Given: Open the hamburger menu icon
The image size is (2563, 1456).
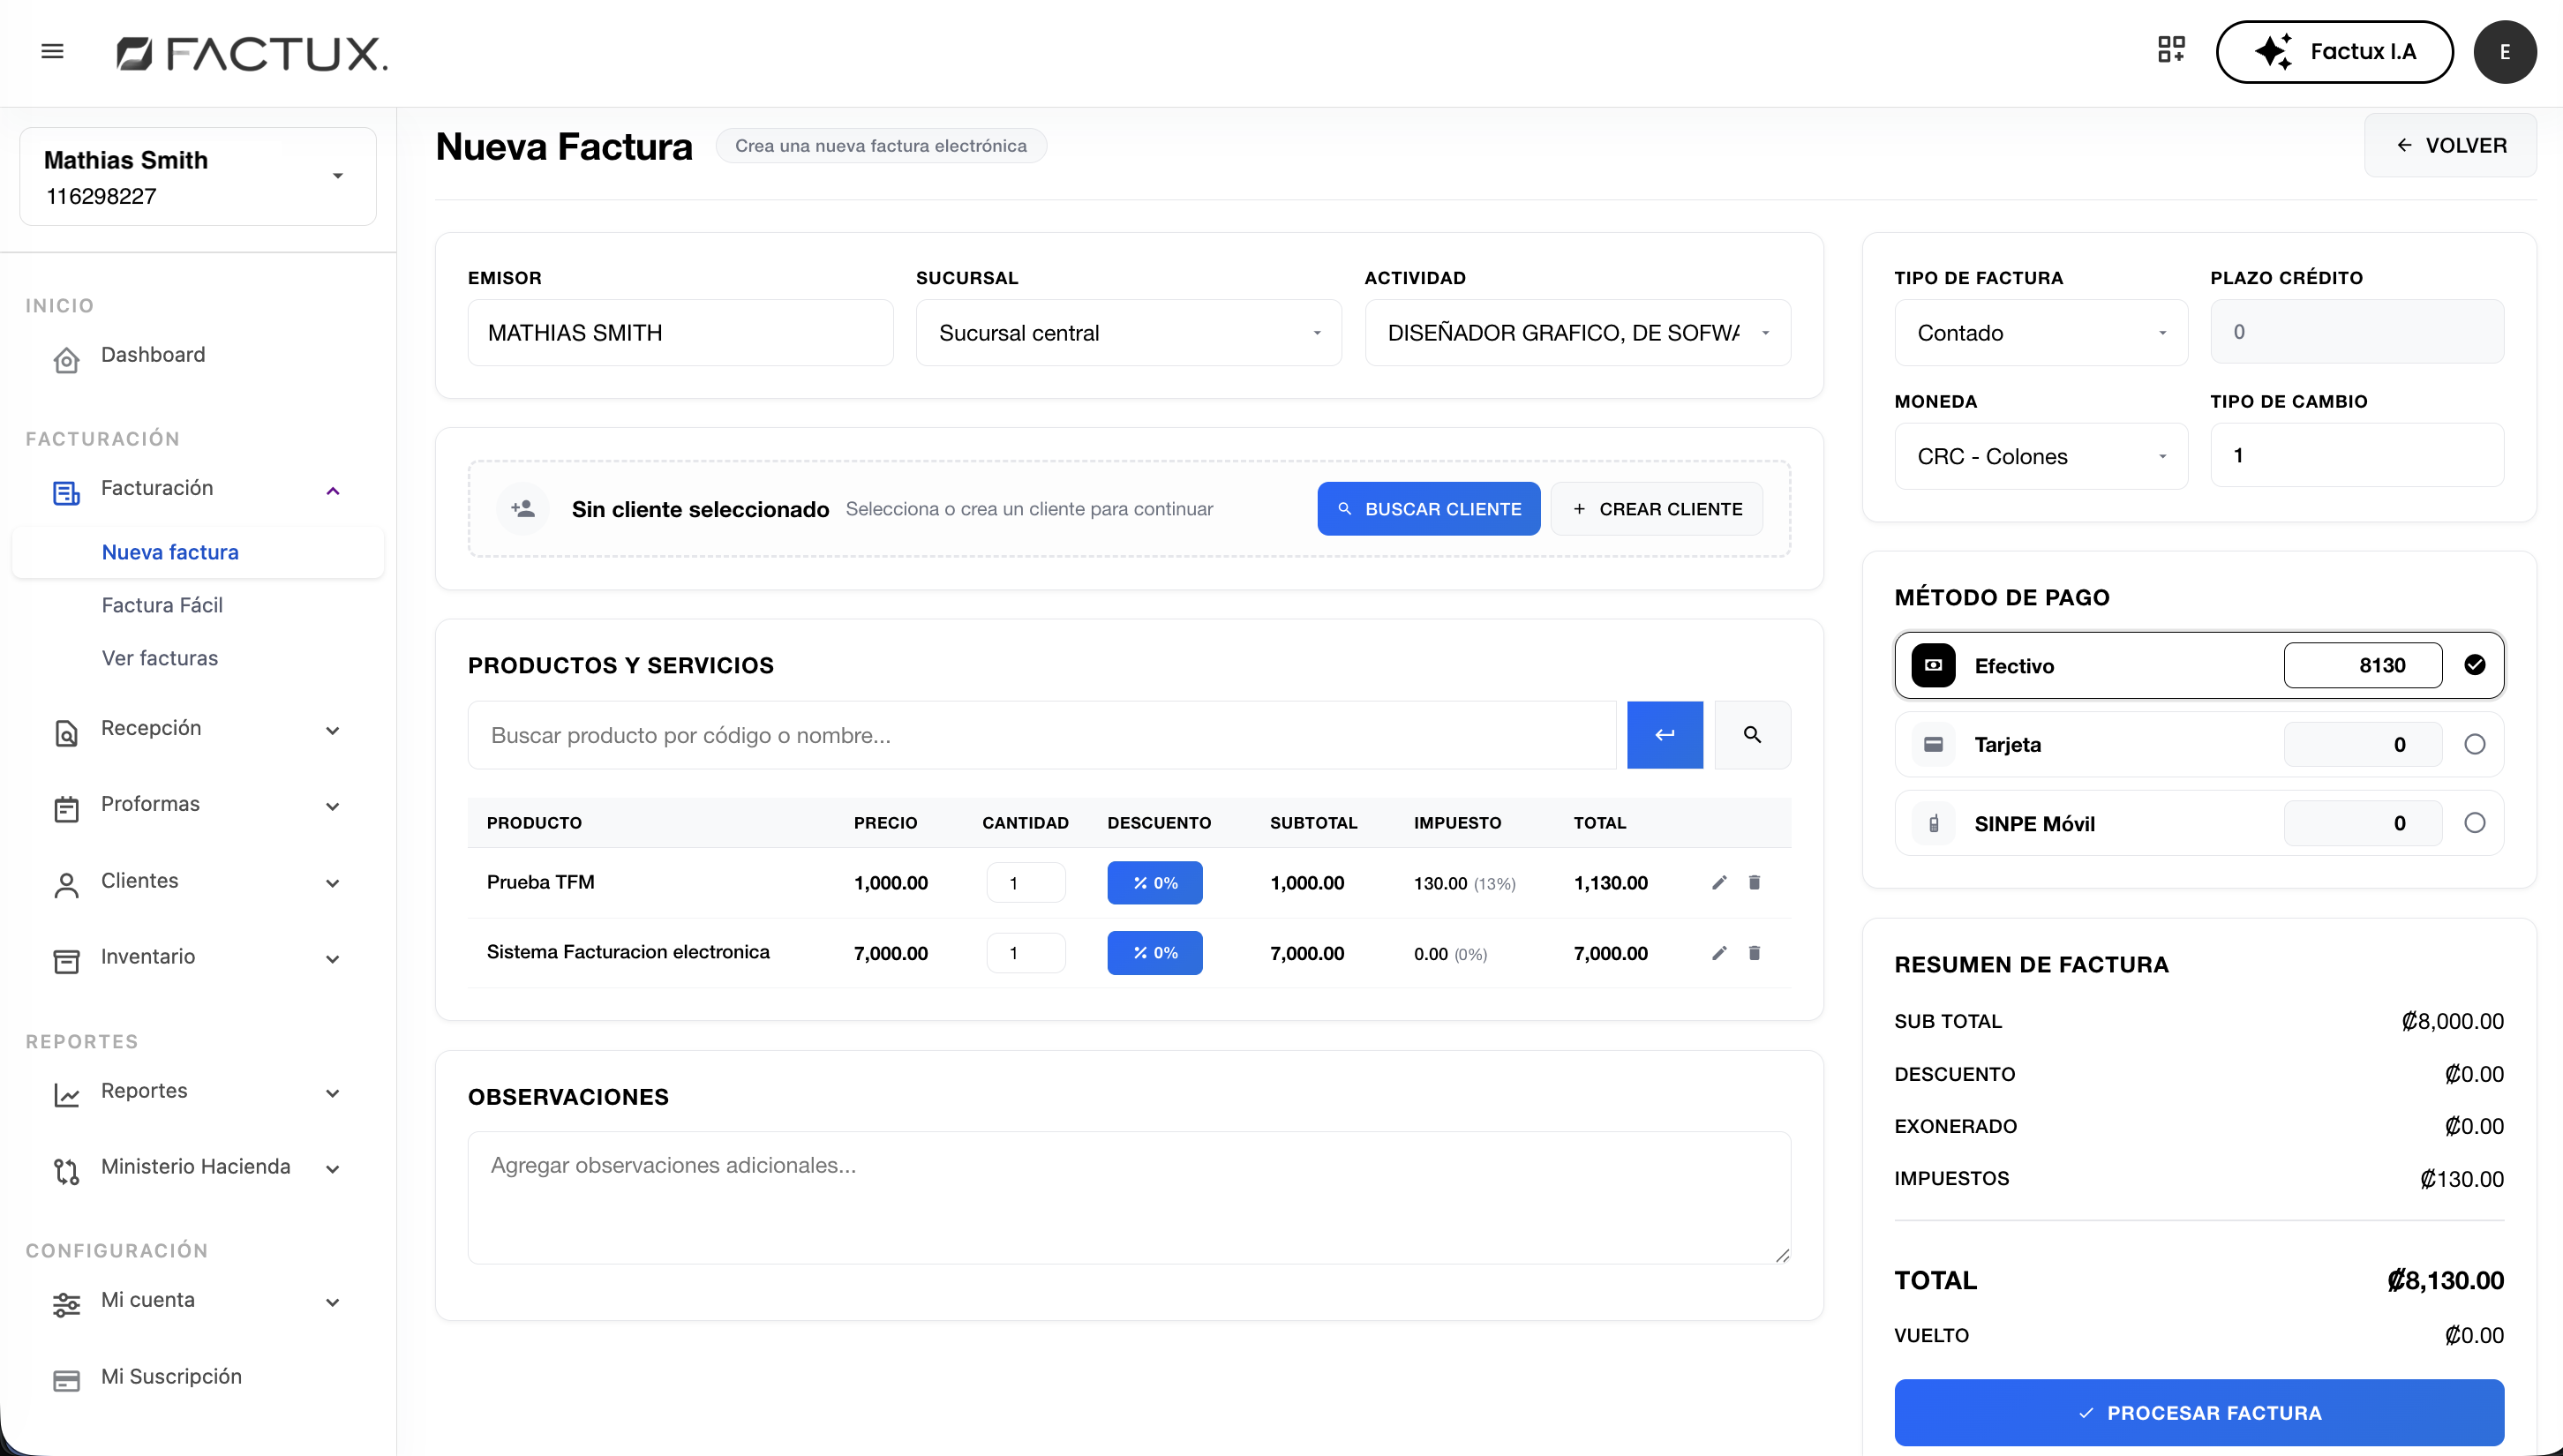Looking at the screenshot, I should 52,51.
